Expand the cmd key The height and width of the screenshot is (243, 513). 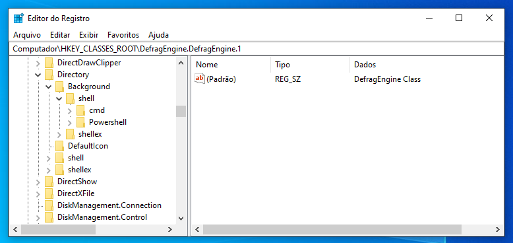pyautogui.click(x=70, y=111)
